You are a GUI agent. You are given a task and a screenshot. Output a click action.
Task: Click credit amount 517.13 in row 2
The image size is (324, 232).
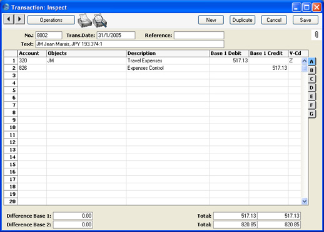tap(268, 68)
